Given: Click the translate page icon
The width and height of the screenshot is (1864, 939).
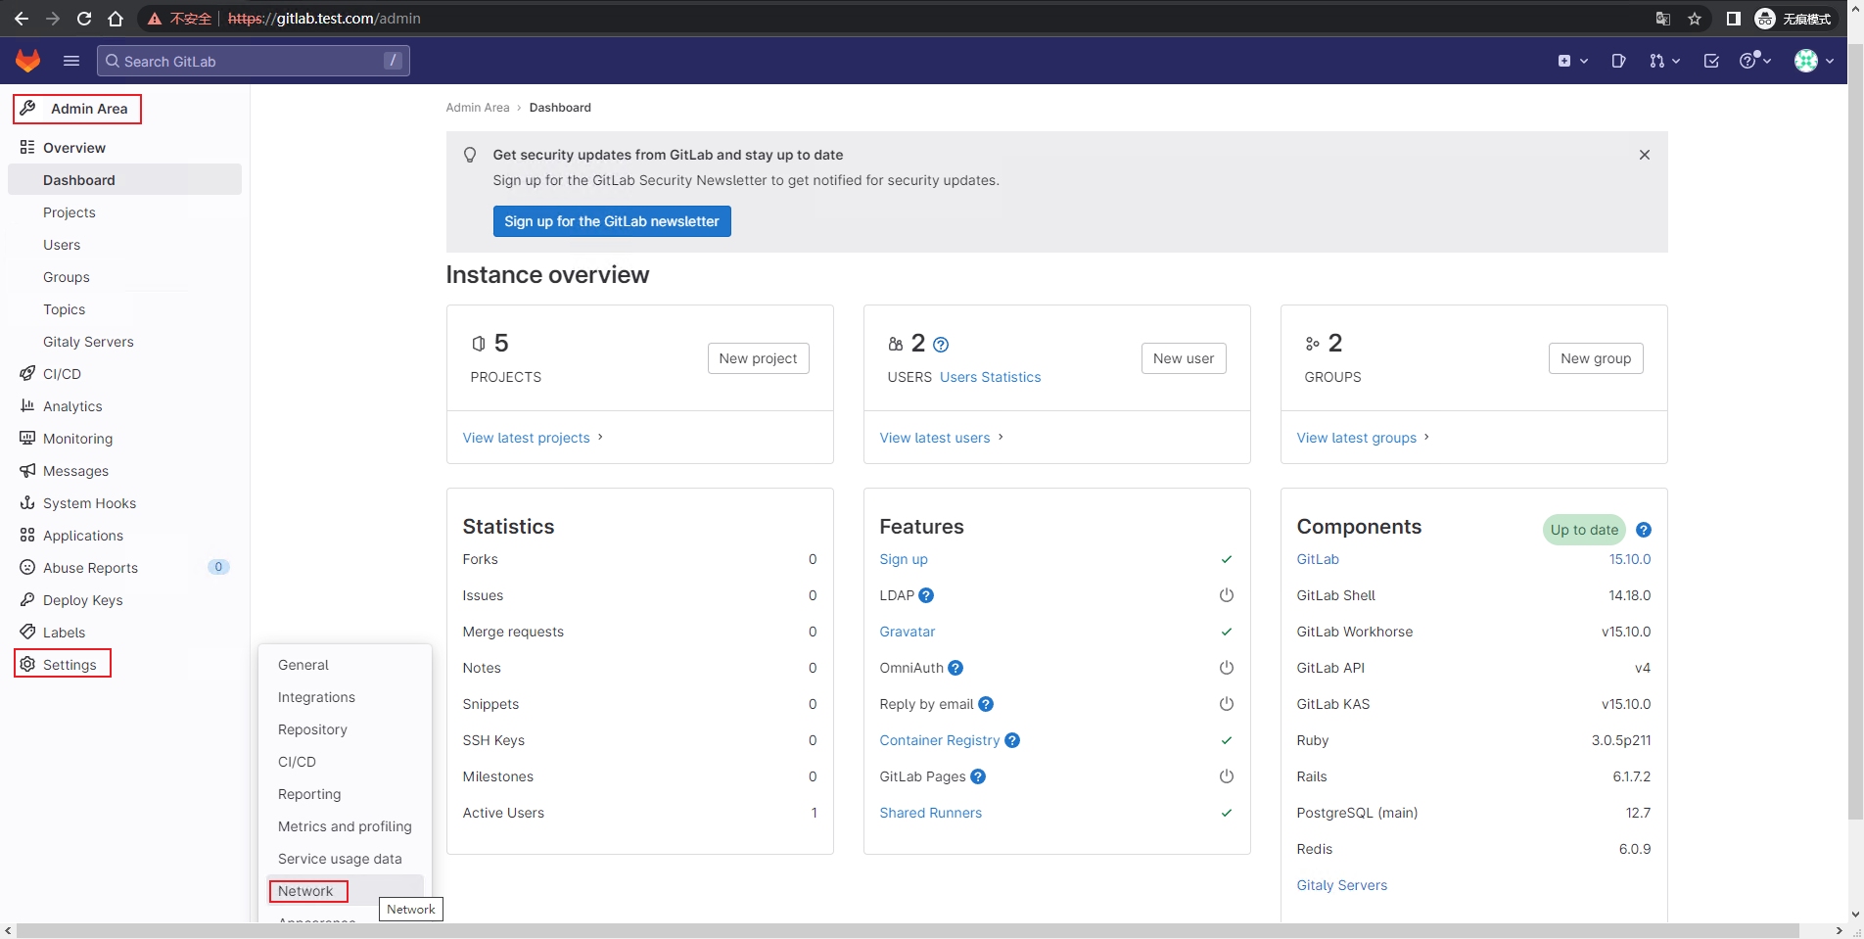Looking at the screenshot, I should click(x=1663, y=19).
